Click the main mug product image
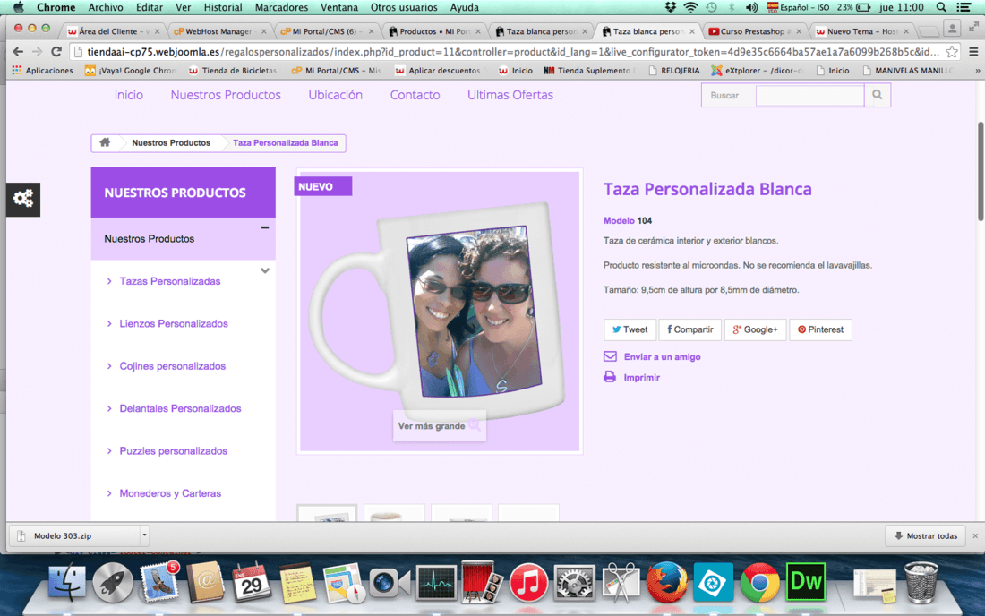Screen dimensions: 985x616 click(x=439, y=311)
